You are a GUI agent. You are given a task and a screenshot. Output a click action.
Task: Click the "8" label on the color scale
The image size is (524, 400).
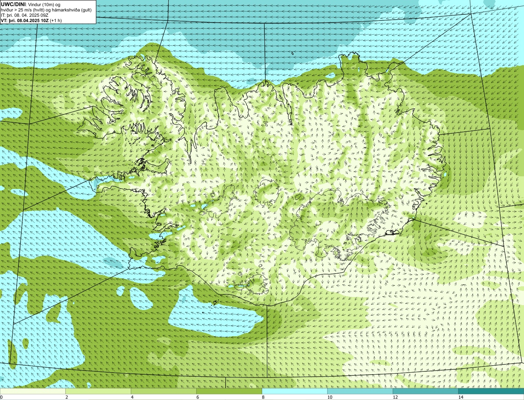(263, 397)
